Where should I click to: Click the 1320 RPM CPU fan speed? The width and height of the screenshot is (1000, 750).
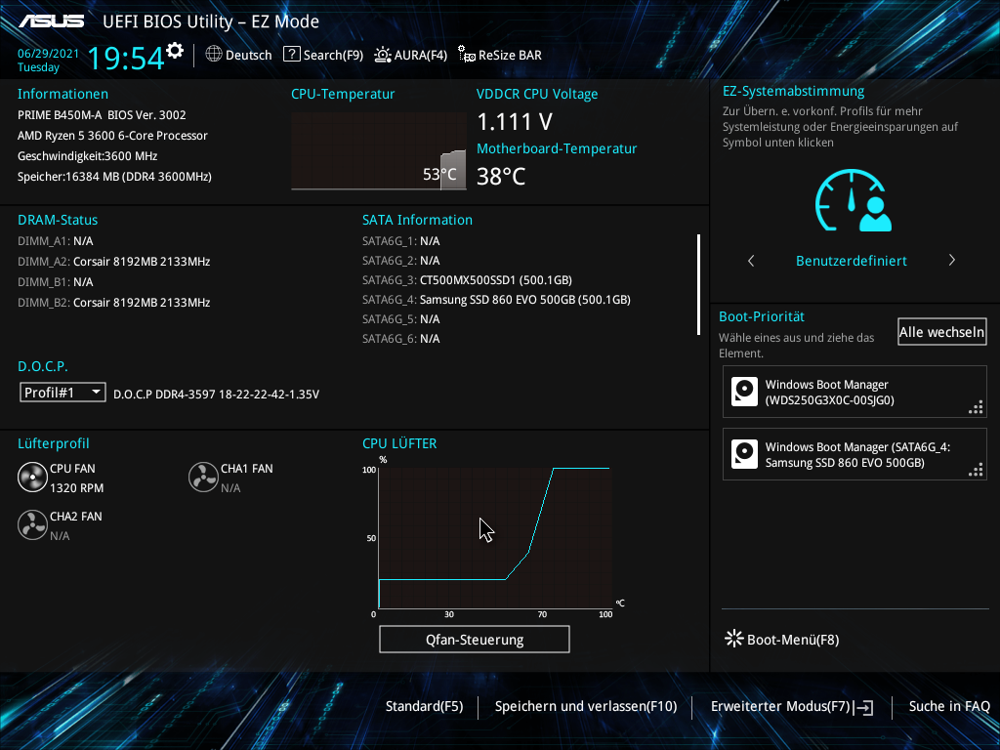[76, 488]
